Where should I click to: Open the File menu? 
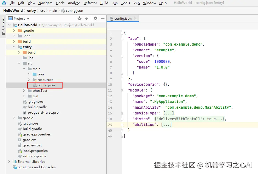(x=12, y=3)
